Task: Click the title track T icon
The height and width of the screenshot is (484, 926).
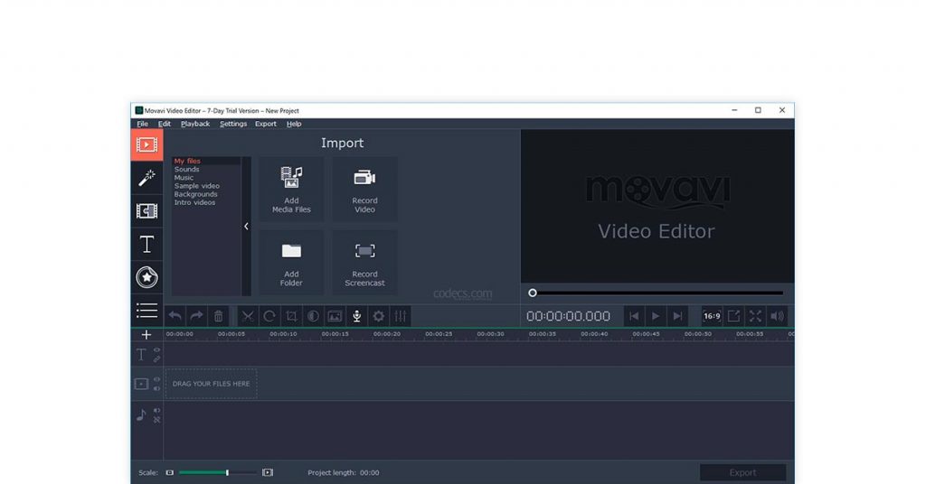Action: [x=141, y=354]
